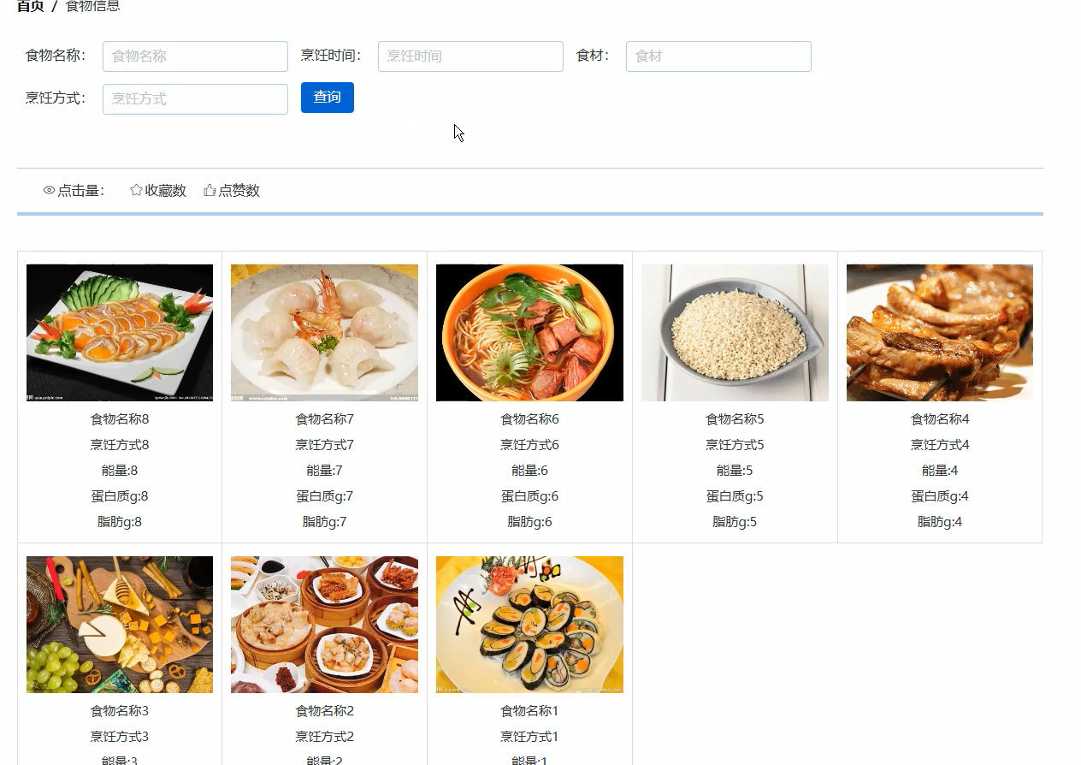Click the text 烹饪方式3
The height and width of the screenshot is (765, 1081).
click(120, 737)
